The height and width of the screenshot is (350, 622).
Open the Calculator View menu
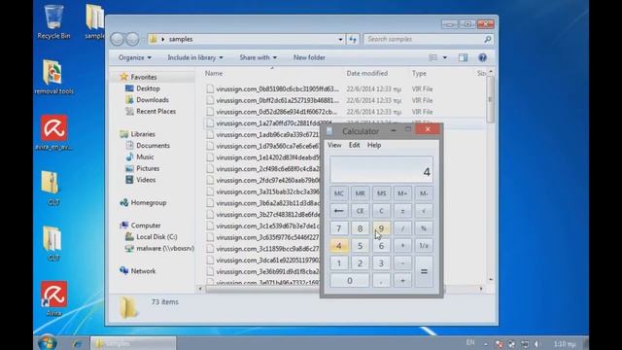pos(334,145)
